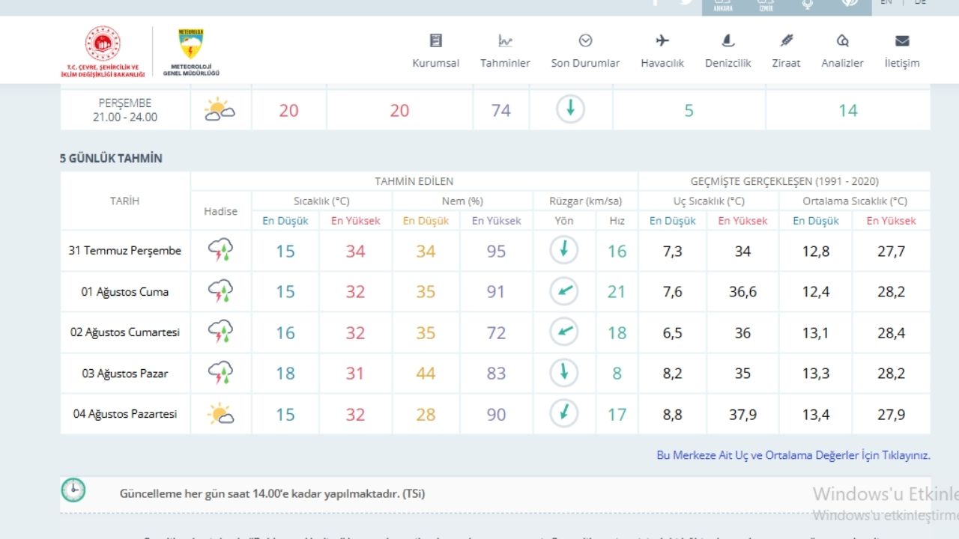The image size is (959, 539).
Task: Click the wind direction icon for 02 Ağustos Cumartesi
Action: click(563, 332)
